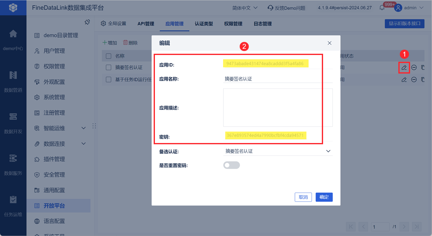The height and width of the screenshot is (236, 432).
Task: Click the 摘要签名认证 name in the table
Action: (x=129, y=67)
